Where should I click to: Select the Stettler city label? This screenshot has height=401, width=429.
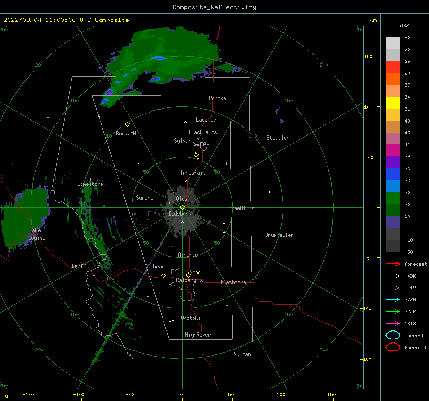[x=278, y=138]
